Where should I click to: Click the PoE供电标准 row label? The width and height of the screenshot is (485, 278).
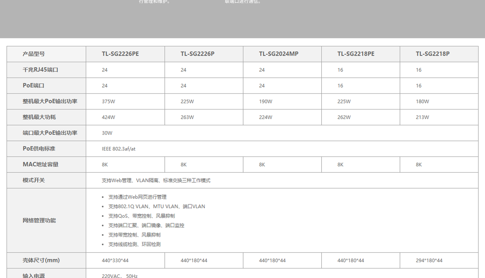tap(39, 149)
